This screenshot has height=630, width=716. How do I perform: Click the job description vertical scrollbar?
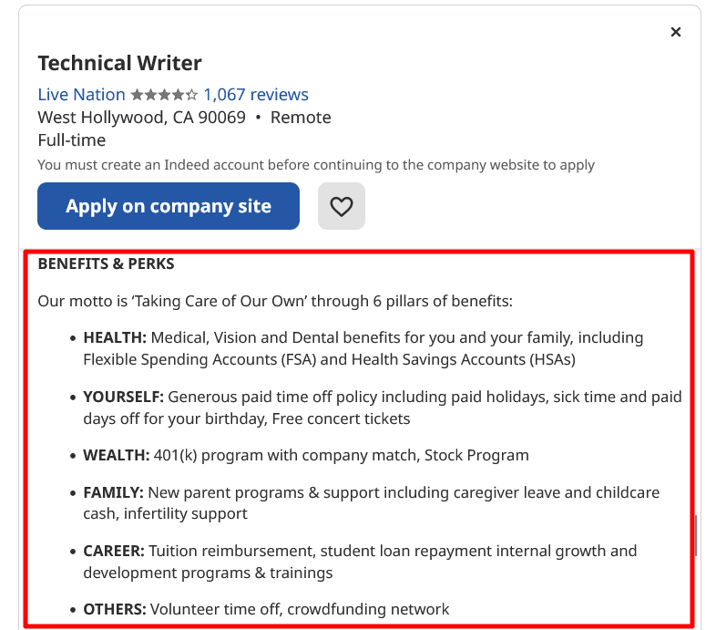tap(695, 535)
